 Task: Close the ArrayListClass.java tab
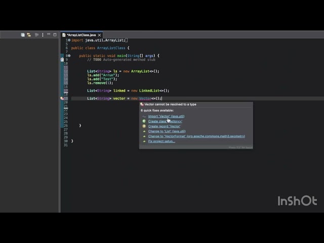pos(99,35)
